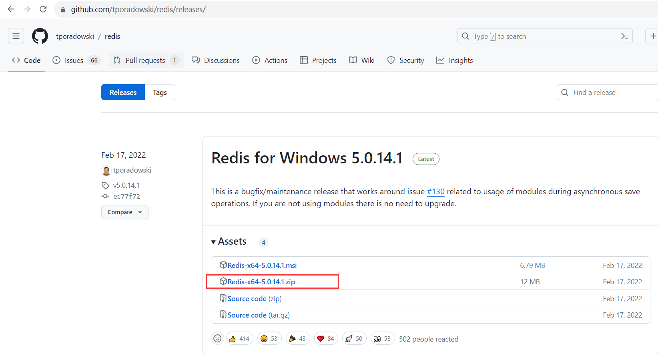Click the Issues count badge 66
The width and height of the screenshot is (658, 356).
(94, 60)
